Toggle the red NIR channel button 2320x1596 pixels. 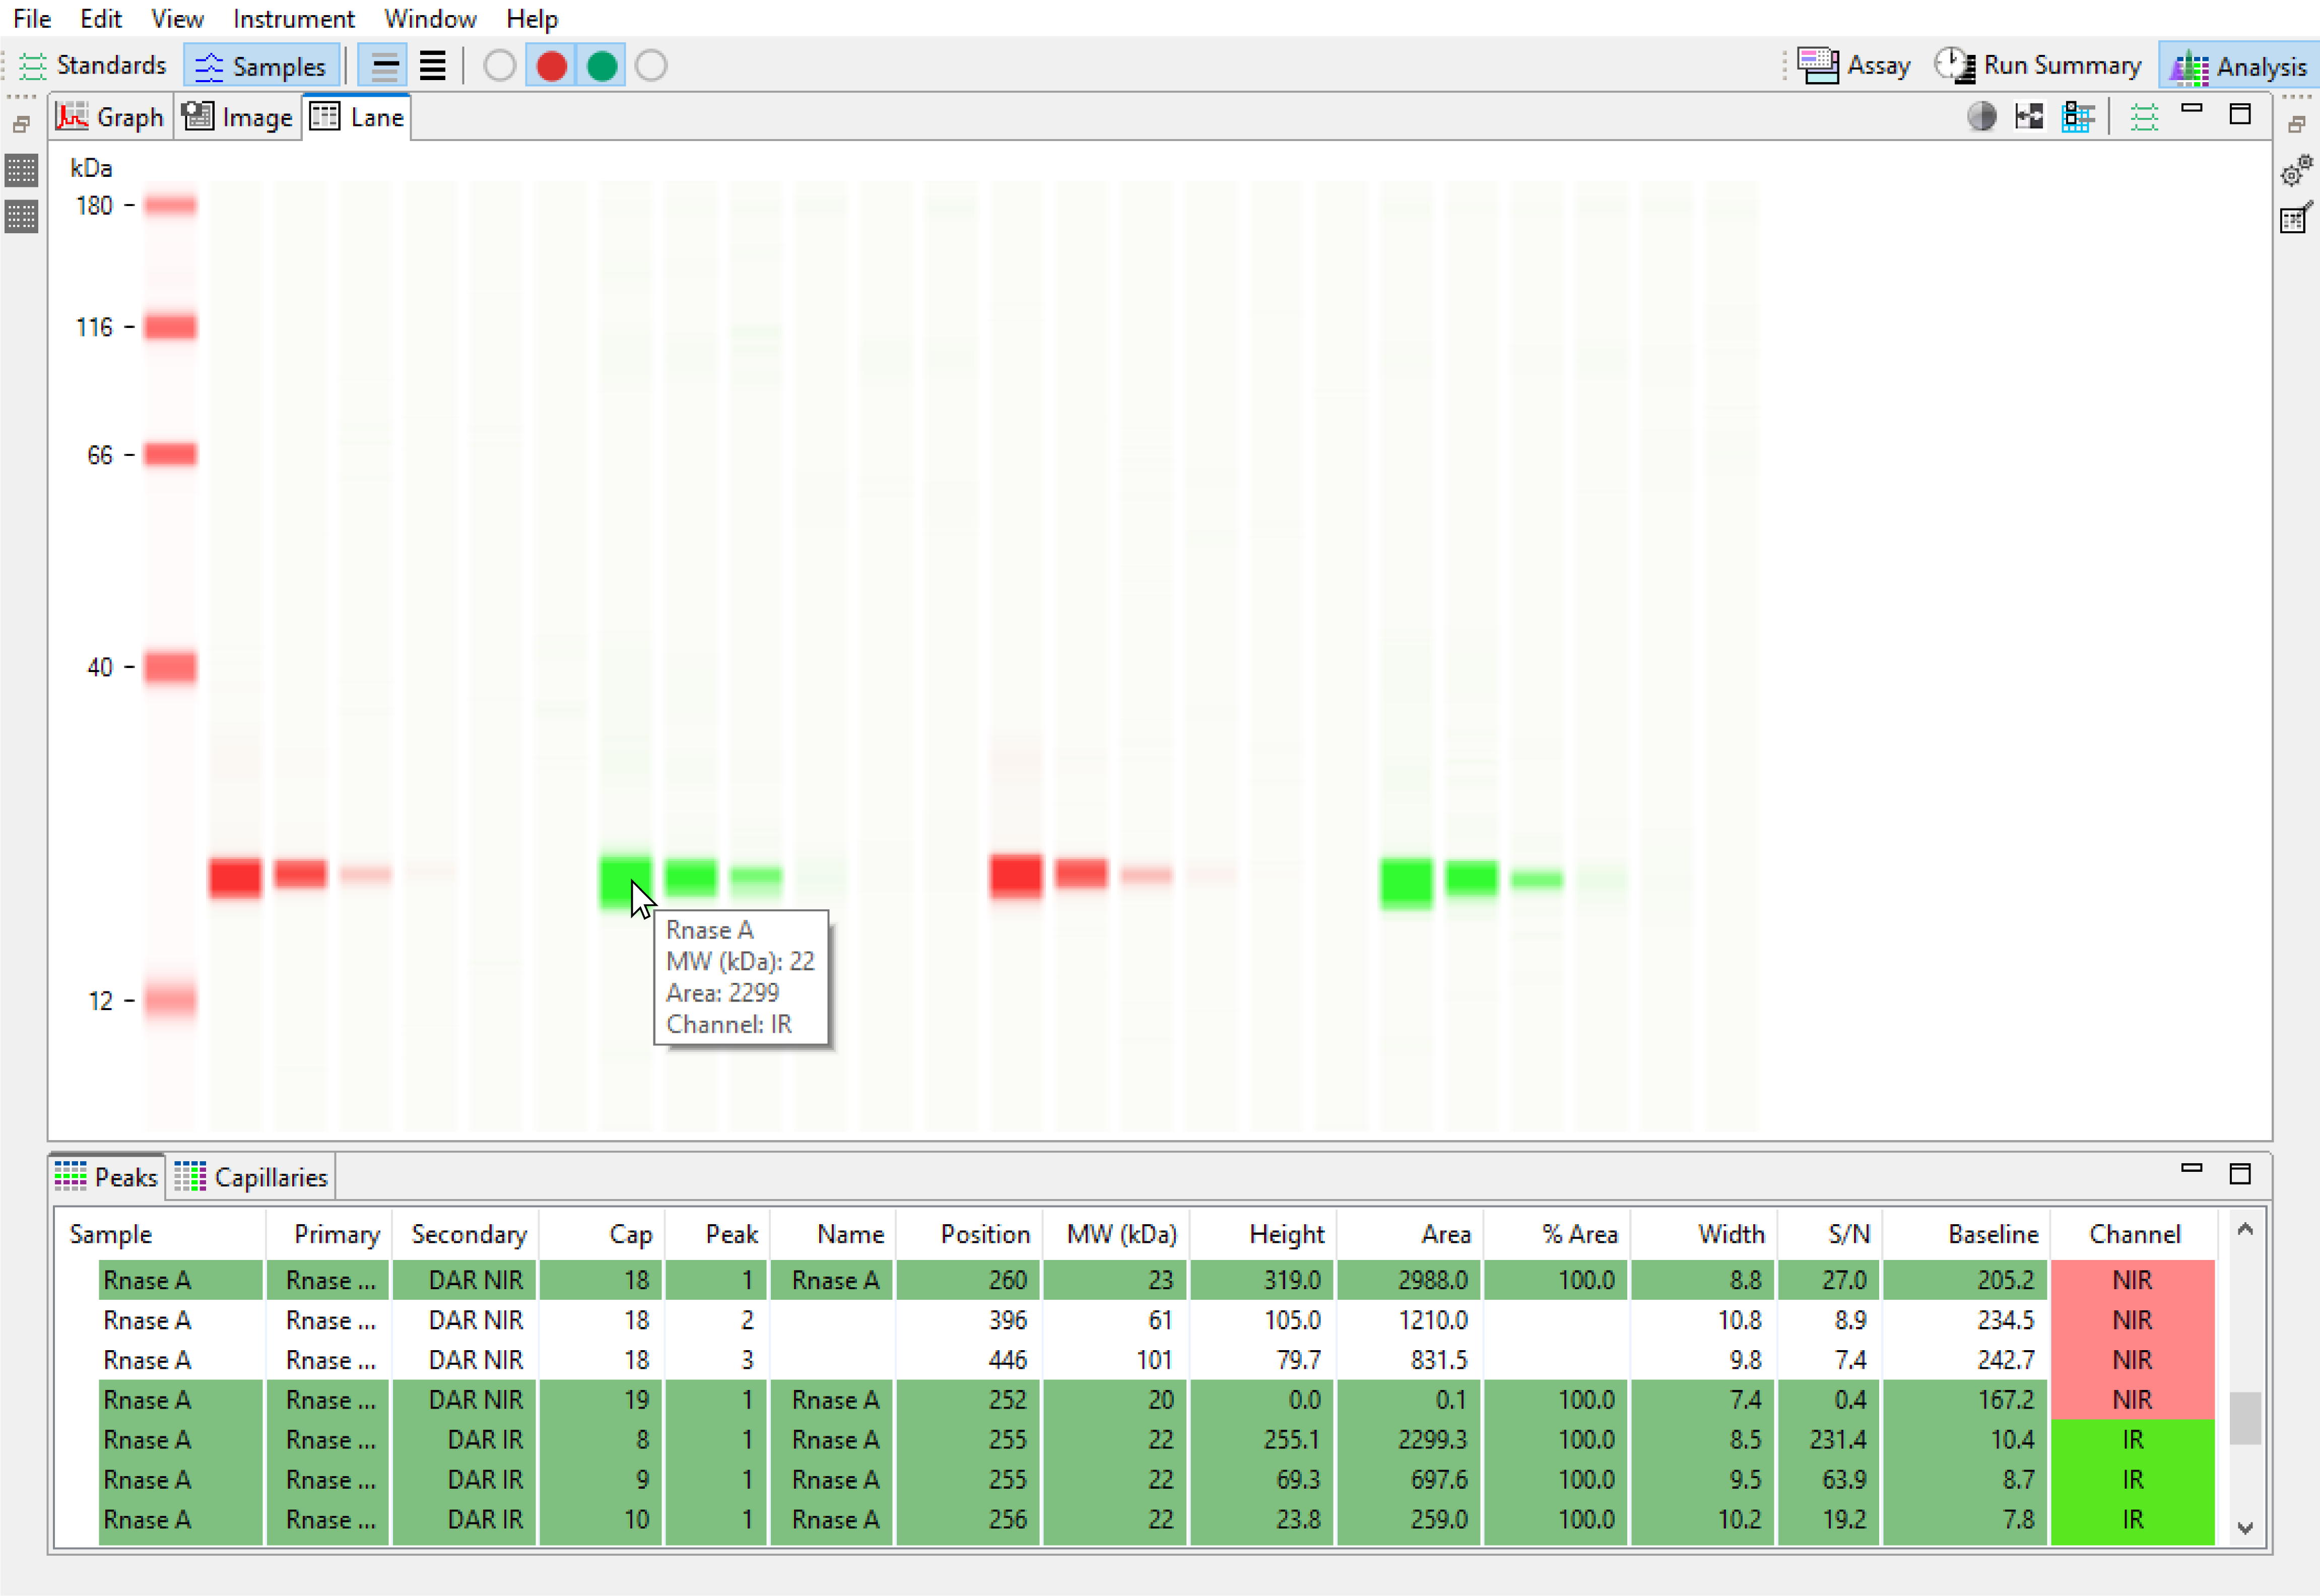(551, 66)
